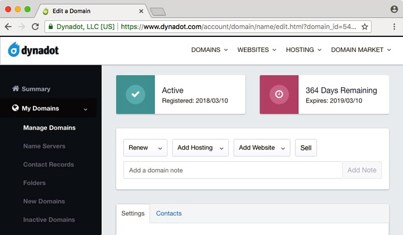Click the browser forward arrow
Image resolution: width=403 pixels, height=235 pixels.
click(x=22, y=26)
